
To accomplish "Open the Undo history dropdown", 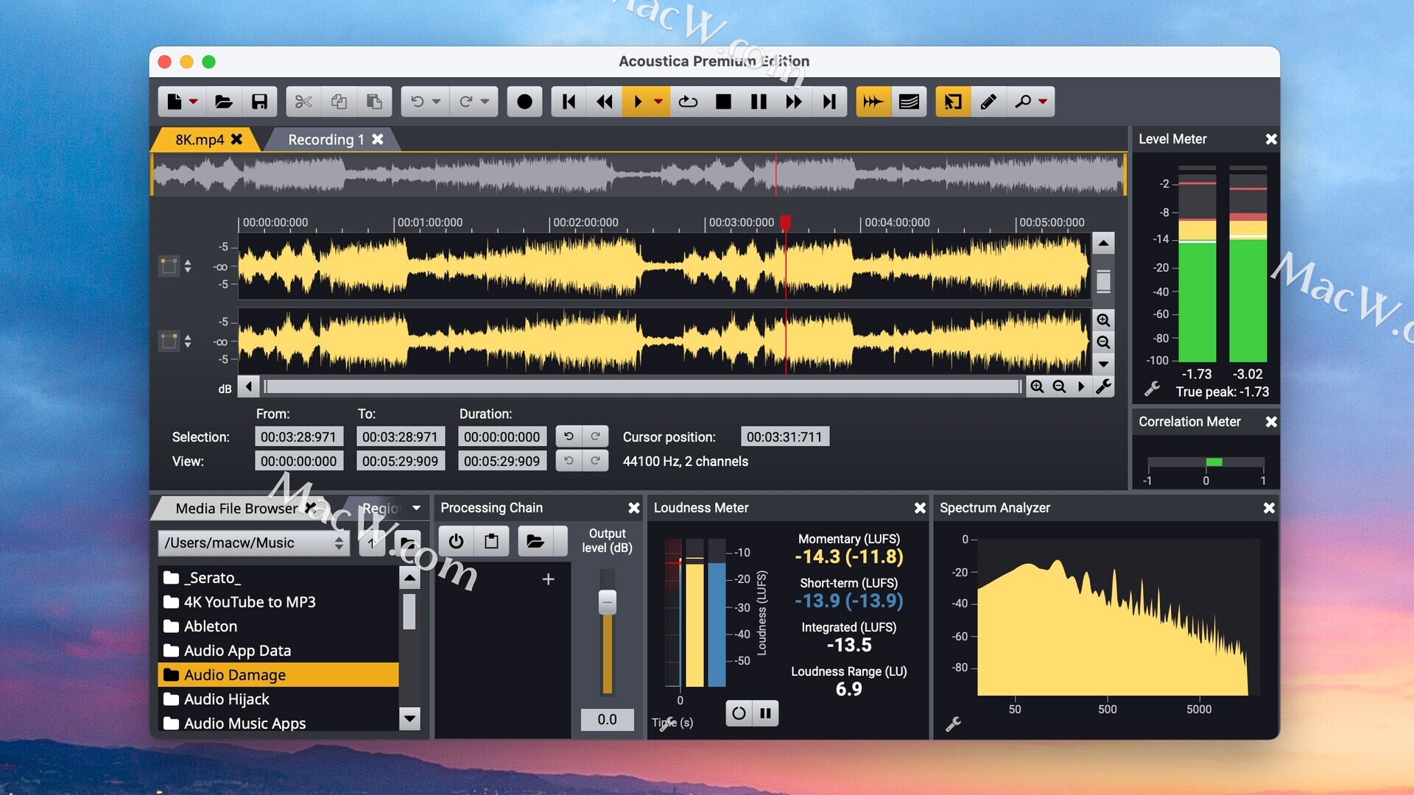I will 436,102.
